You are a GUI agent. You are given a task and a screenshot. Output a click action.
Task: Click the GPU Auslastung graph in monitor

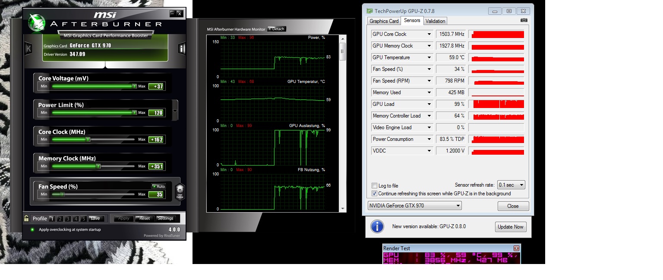272,147
